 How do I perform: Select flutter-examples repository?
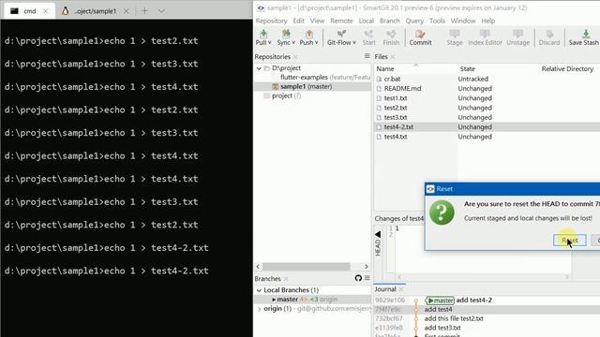(312, 77)
